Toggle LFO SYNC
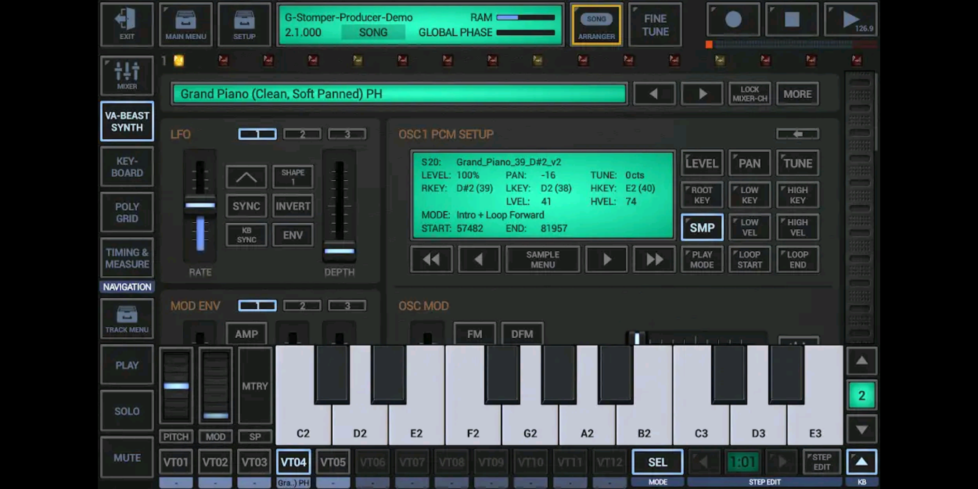Viewport: 978px width, 489px height. pos(246,206)
